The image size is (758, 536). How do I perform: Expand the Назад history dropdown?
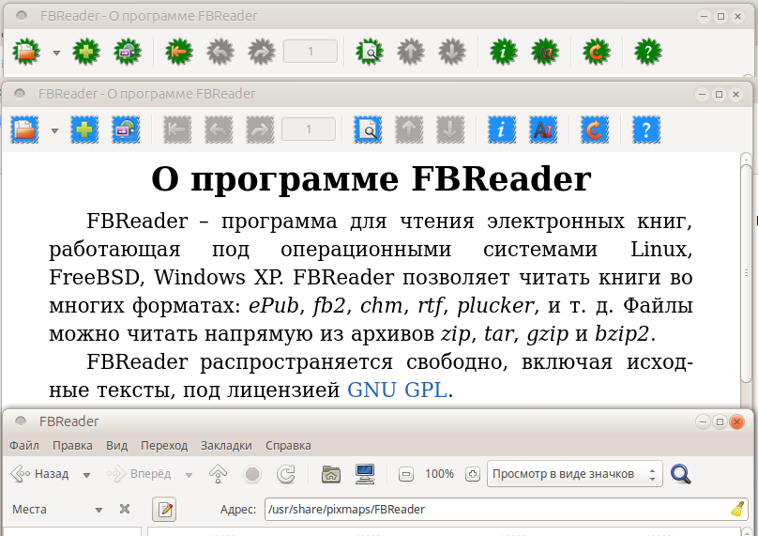tap(86, 475)
